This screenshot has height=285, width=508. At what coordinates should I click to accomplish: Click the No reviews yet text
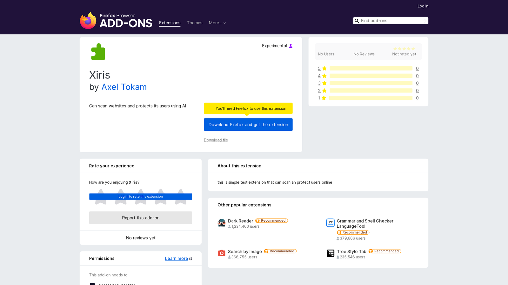(x=141, y=238)
